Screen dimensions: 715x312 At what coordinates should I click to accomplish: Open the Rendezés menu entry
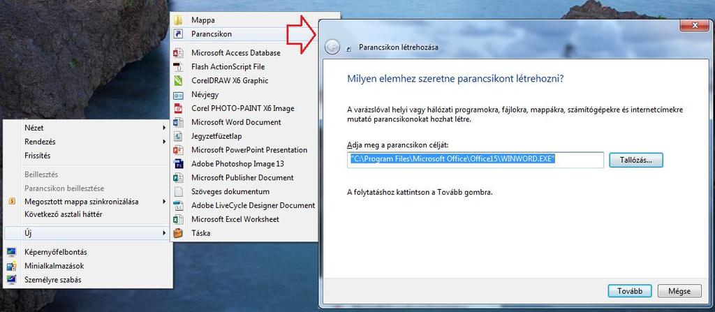coord(87,142)
